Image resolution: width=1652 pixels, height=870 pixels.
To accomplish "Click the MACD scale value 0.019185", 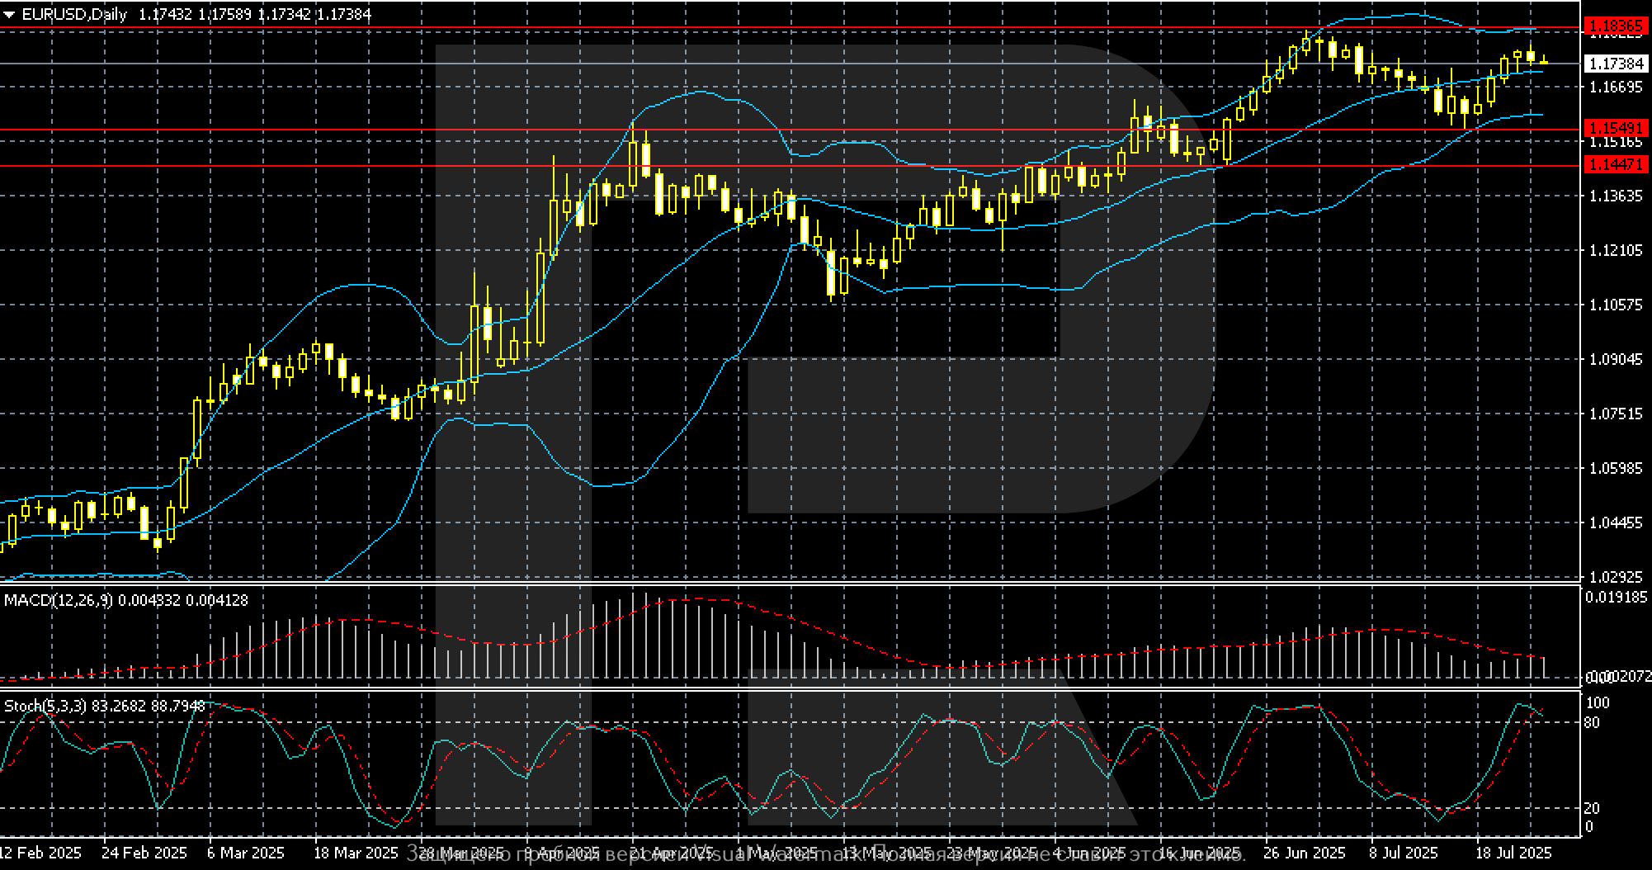I will point(1615,597).
